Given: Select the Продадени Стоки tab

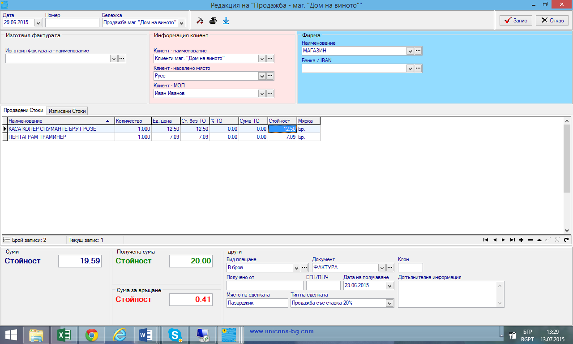Looking at the screenshot, I should [x=24, y=110].
